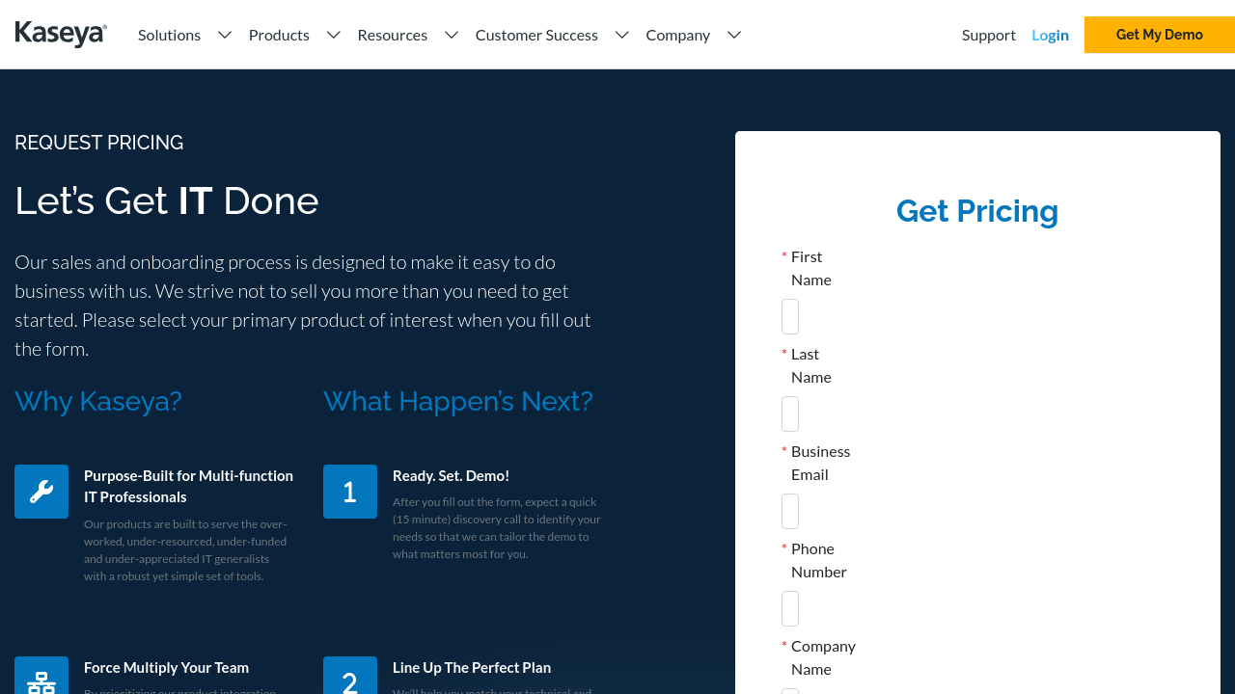Expand the Resources dropdown chevron
This screenshot has height=694, width=1235.
click(452, 35)
